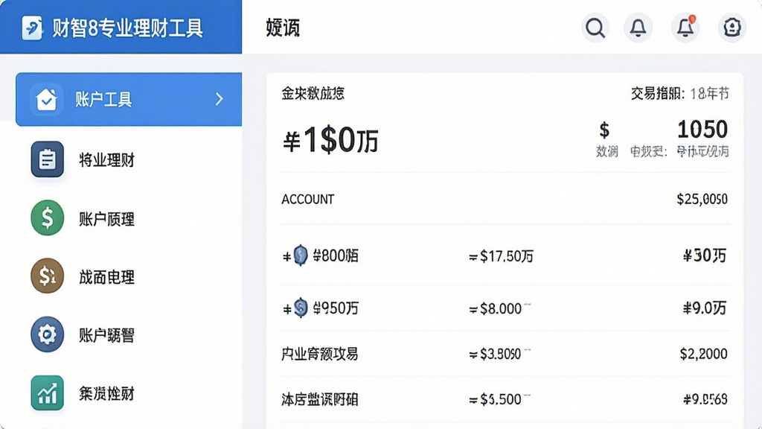
Task: Select the 账户工具 menu label
Action: [x=103, y=100]
